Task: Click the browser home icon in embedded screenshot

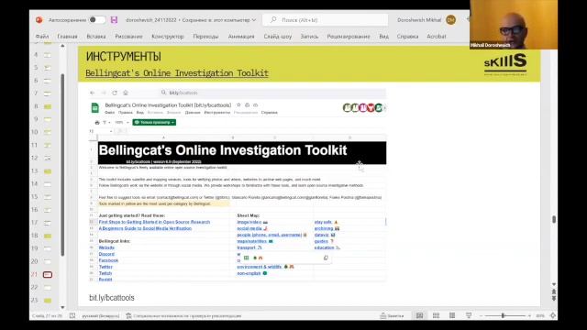Action: (x=126, y=93)
